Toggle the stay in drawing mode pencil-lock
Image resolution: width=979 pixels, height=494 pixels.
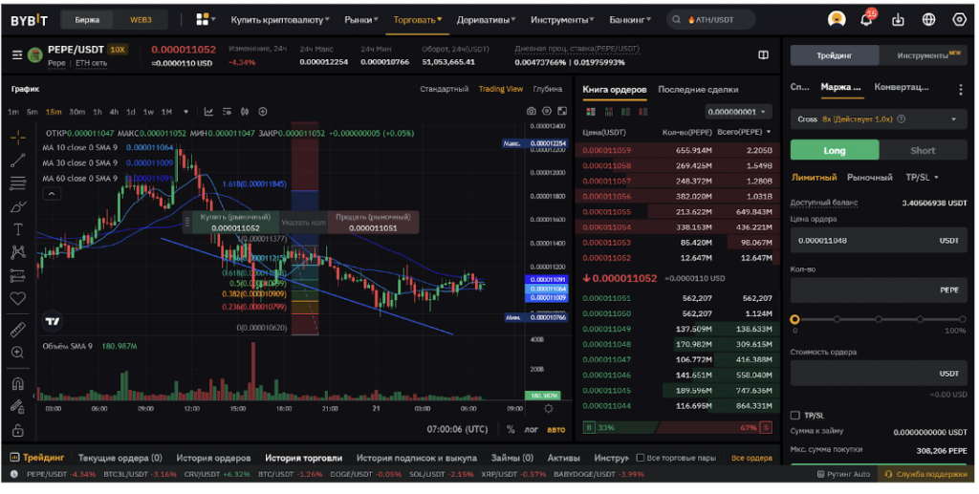(18, 407)
